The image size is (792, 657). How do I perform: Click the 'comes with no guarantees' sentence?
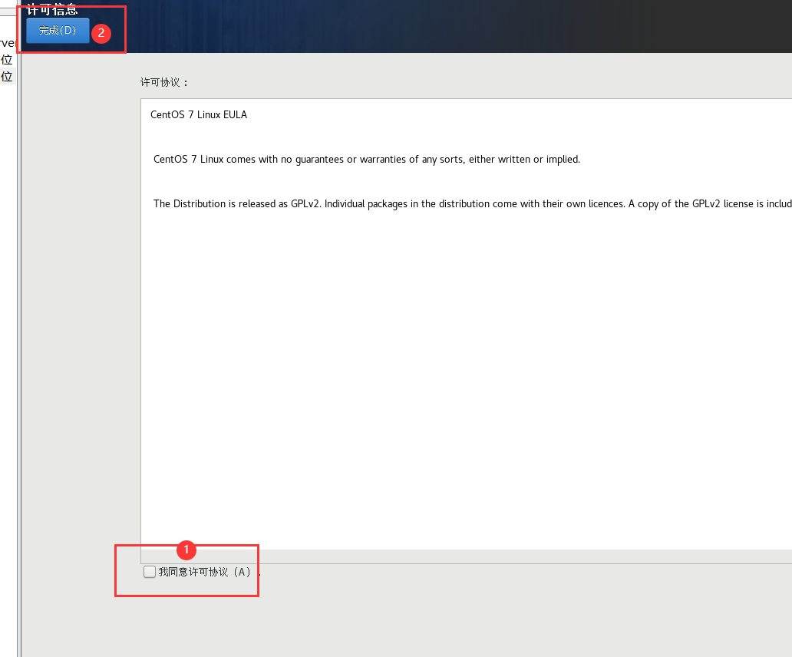click(367, 160)
